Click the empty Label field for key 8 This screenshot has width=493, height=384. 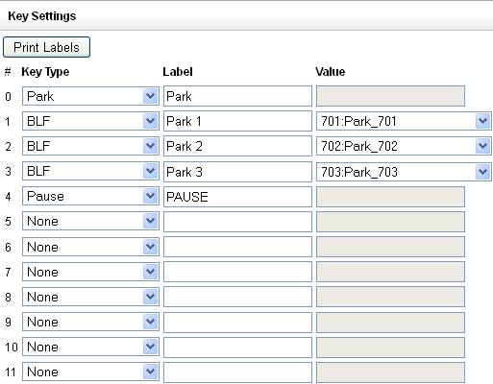pyautogui.click(x=237, y=297)
